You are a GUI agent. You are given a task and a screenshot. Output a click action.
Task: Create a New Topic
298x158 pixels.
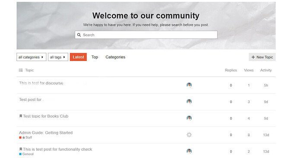click(262, 57)
